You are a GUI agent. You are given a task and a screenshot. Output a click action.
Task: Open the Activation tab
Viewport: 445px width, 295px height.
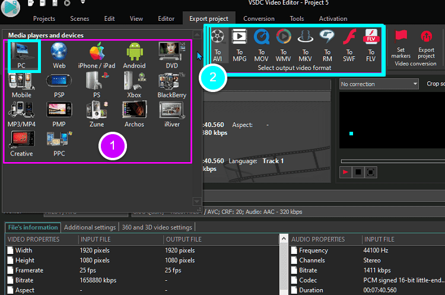[x=333, y=19]
